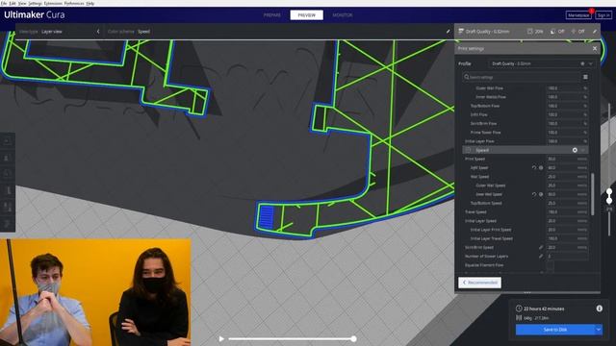
Task: Switch to the Monitor stage tab
Action: (x=343, y=15)
